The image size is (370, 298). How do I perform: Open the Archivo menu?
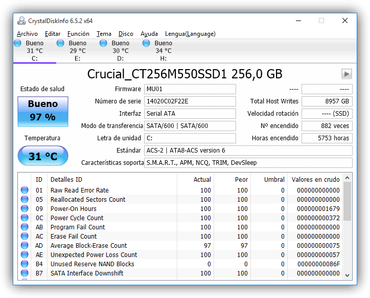[x=27, y=34]
